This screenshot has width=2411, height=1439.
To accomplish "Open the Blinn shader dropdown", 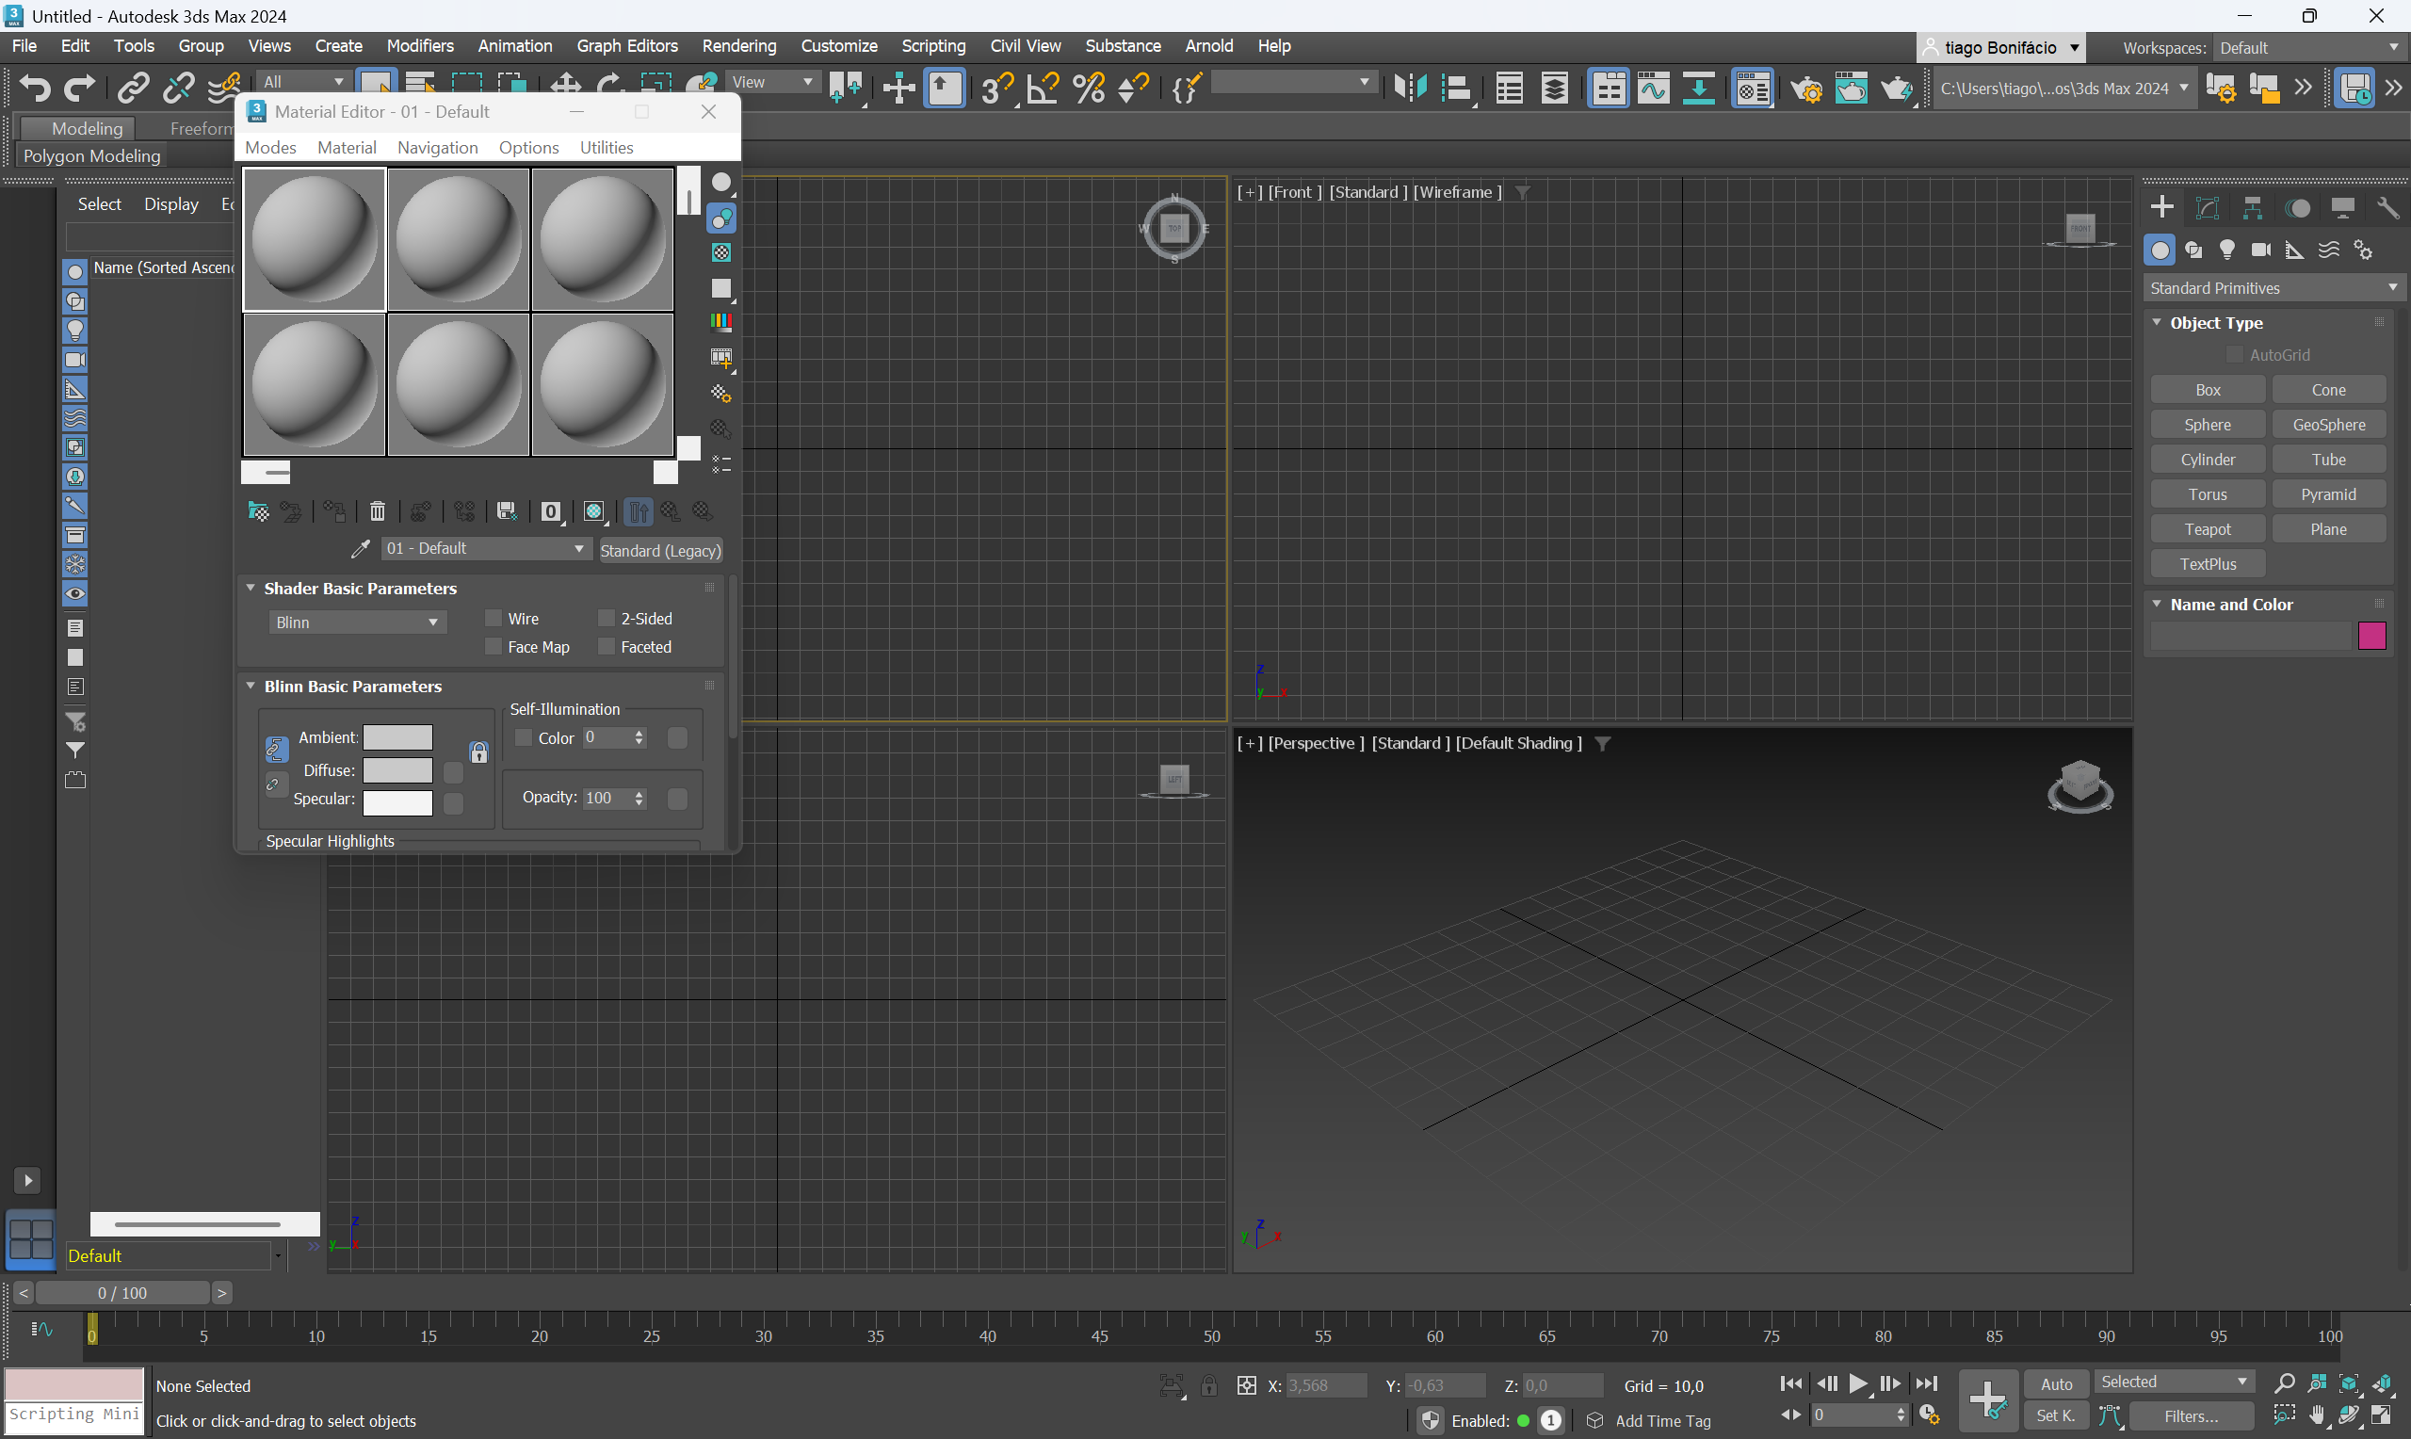I will pyautogui.click(x=357, y=622).
